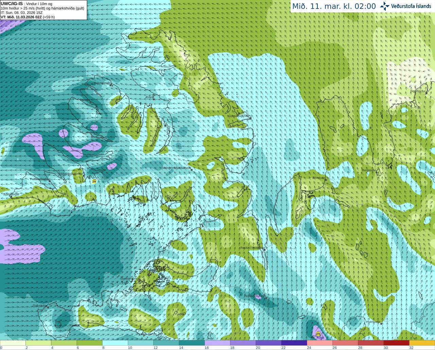The height and width of the screenshot is (350, 435).
Task: Select the 2–4 m/s legend swatch
Action: [x=38, y=343]
